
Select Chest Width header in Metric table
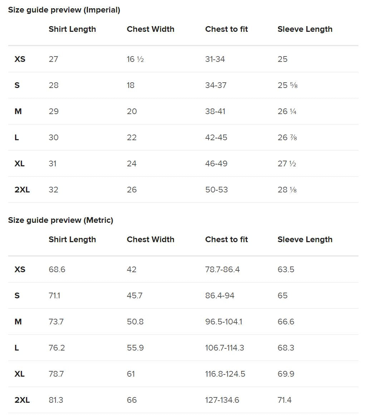(150, 240)
